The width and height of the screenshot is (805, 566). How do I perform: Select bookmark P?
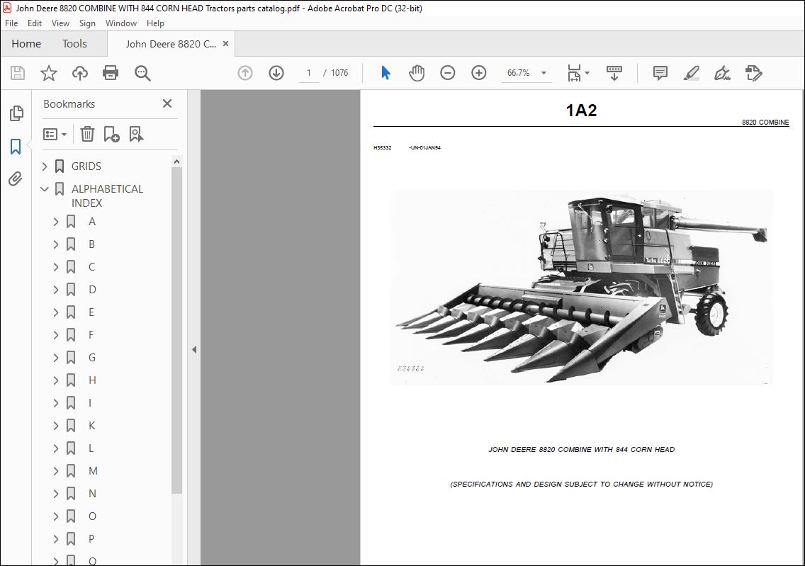coord(91,539)
